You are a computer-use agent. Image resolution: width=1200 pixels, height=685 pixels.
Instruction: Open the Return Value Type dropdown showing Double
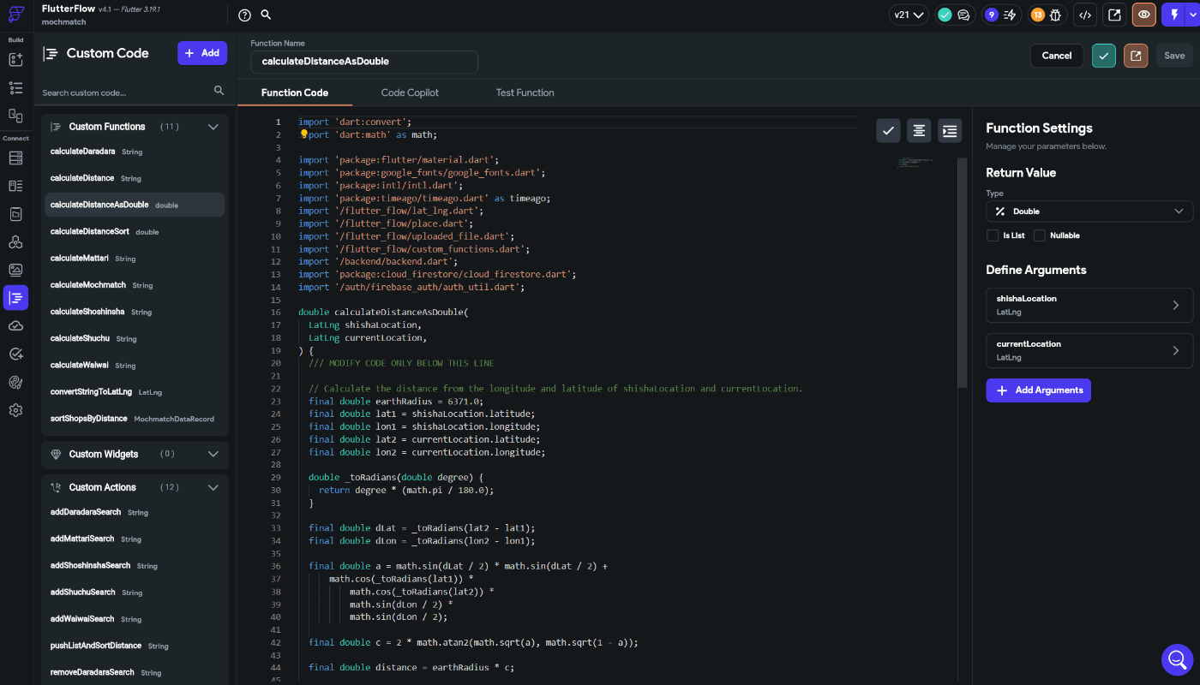tap(1089, 211)
